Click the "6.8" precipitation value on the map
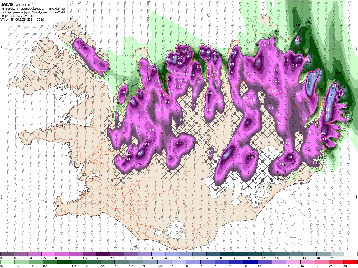 tap(334, 86)
